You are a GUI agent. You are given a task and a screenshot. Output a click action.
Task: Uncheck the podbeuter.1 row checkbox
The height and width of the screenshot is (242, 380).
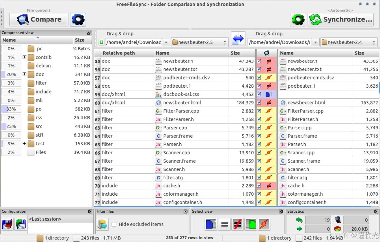(x=259, y=86)
